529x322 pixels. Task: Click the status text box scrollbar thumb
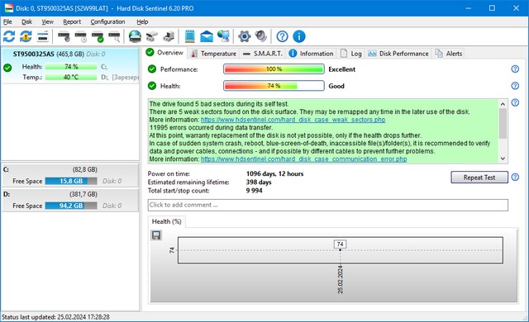point(503,123)
